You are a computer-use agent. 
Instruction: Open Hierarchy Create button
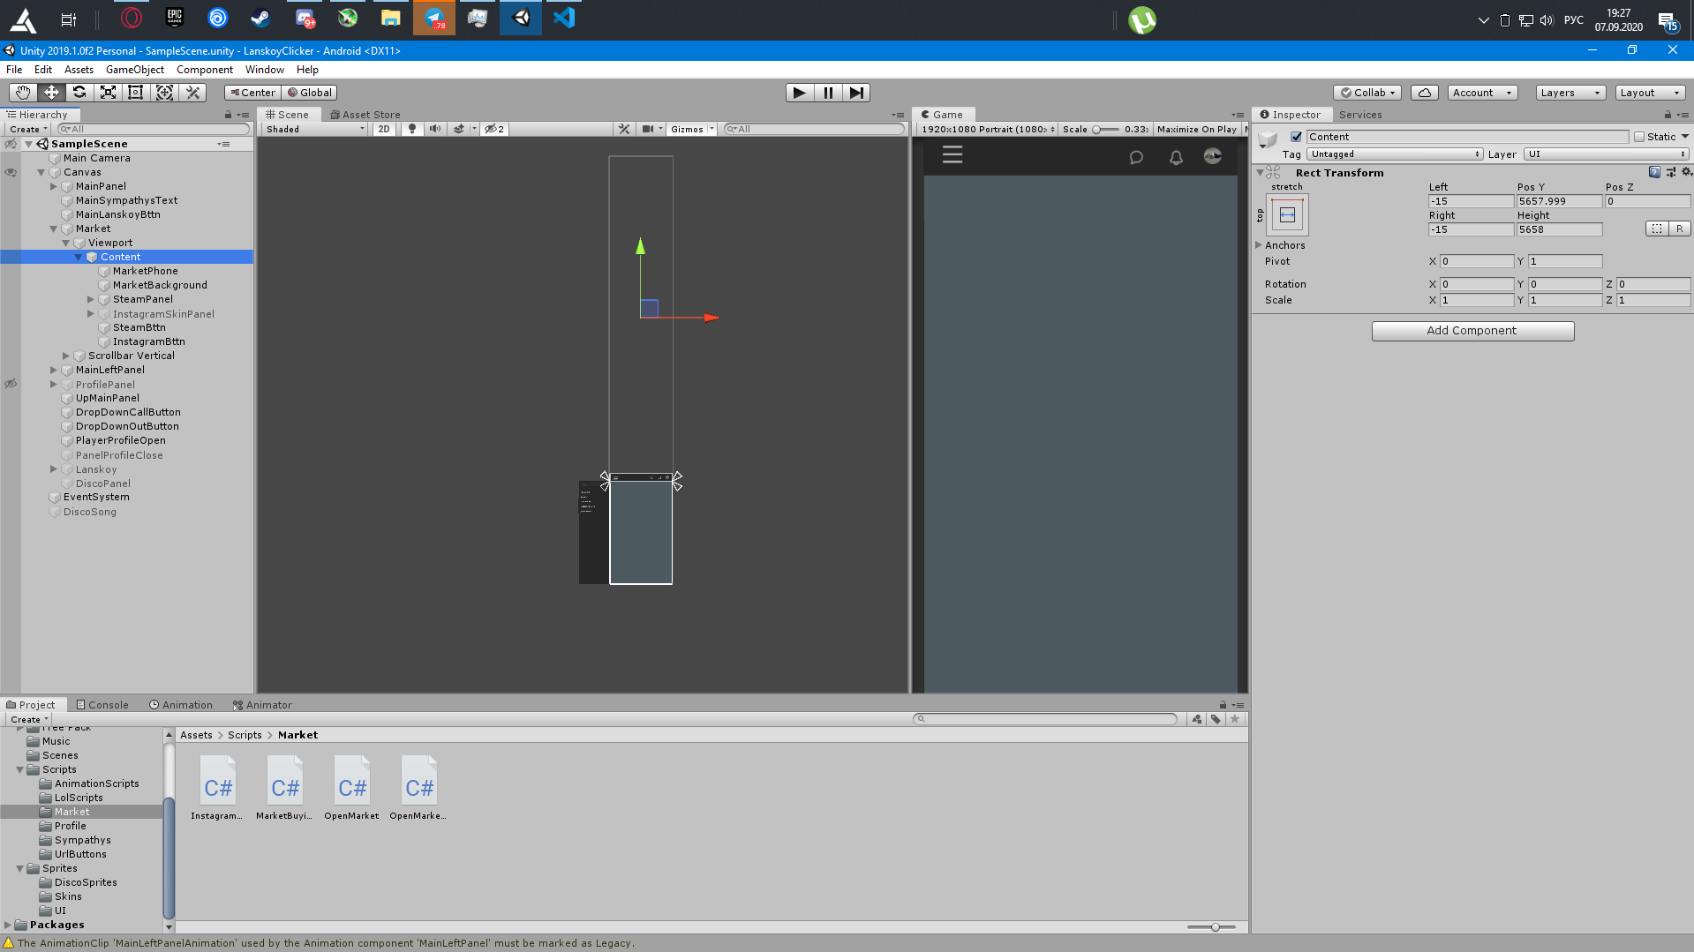28,129
